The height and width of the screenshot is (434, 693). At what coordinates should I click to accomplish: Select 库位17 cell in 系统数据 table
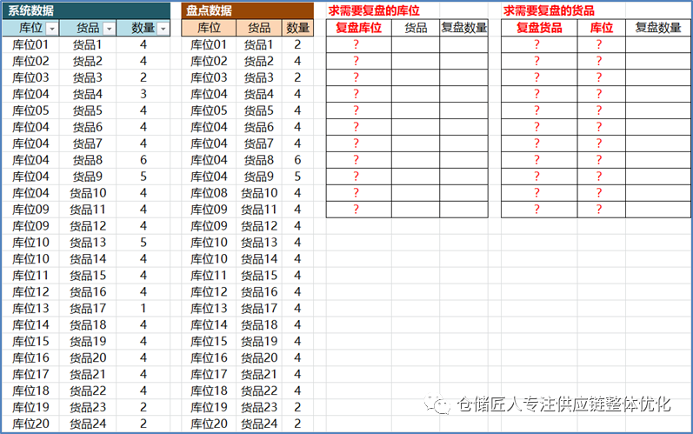pos(30,375)
